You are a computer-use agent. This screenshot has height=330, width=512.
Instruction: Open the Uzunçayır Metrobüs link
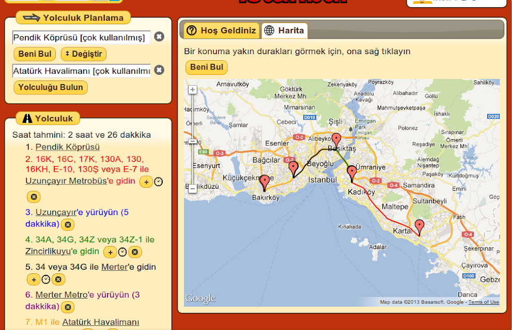pyautogui.click(x=66, y=181)
